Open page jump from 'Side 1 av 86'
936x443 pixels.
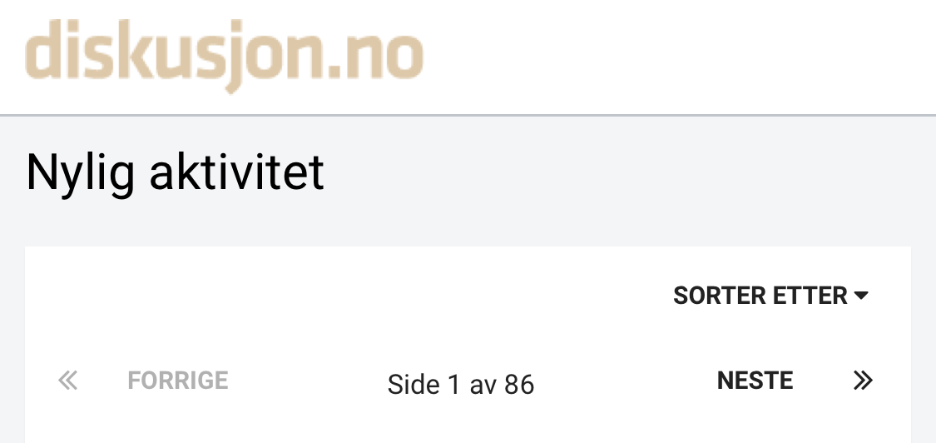pos(460,384)
